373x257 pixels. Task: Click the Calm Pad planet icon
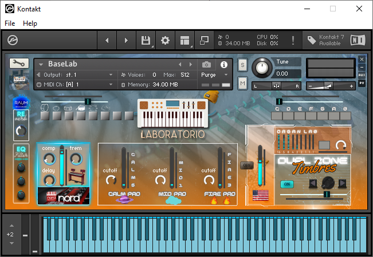124,200
